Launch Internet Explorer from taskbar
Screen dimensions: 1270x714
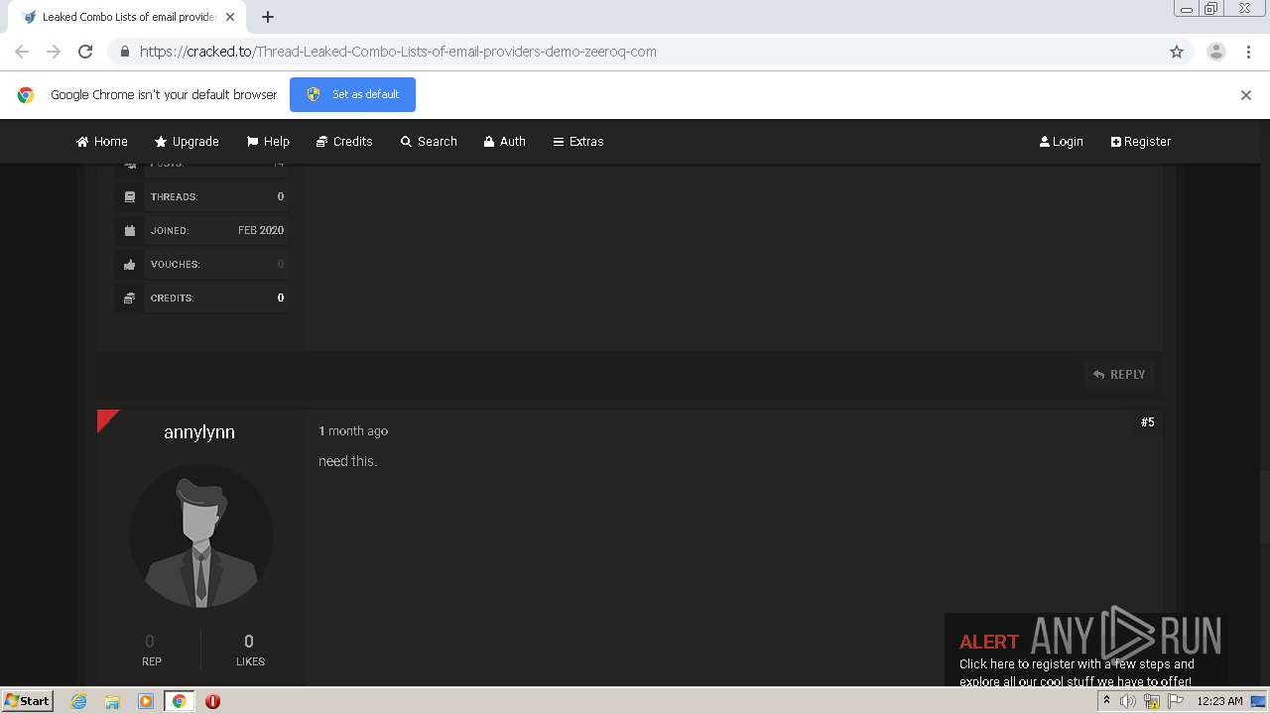click(x=79, y=701)
